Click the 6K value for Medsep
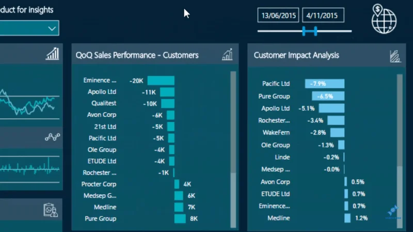This screenshot has width=413, height=232. (x=191, y=196)
